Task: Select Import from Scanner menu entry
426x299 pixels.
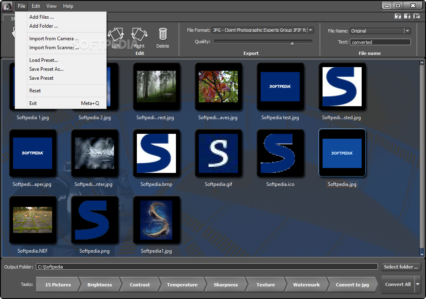Action: click(54, 48)
